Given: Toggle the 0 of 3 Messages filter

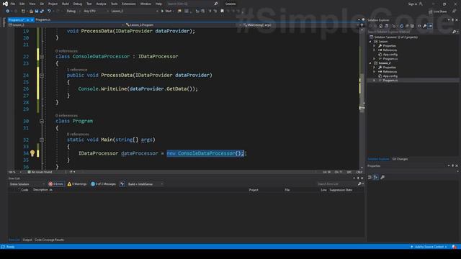Looking at the screenshot, I should tap(103, 184).
